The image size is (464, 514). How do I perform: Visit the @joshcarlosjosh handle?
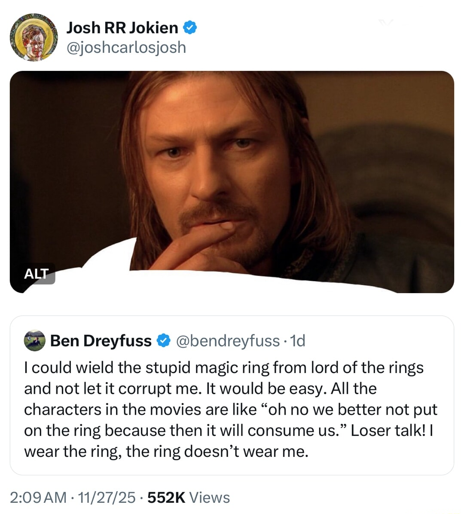(126, 47)
